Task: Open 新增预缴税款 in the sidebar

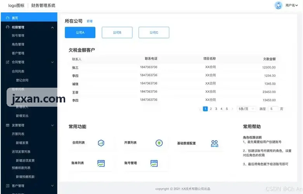Action: [25, 177]
